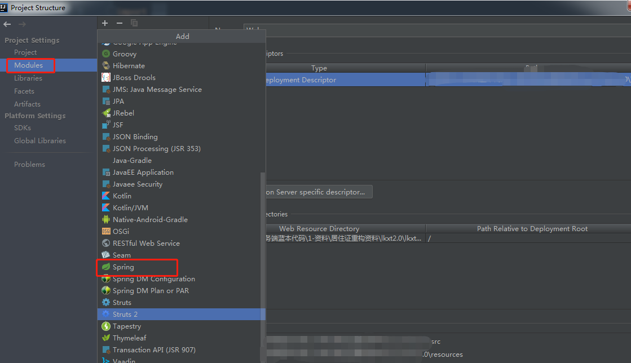Image resolution: width=631 pixels, height=363 pixels.
Task: Click the Server specific descriptor button
Action: 319,192
